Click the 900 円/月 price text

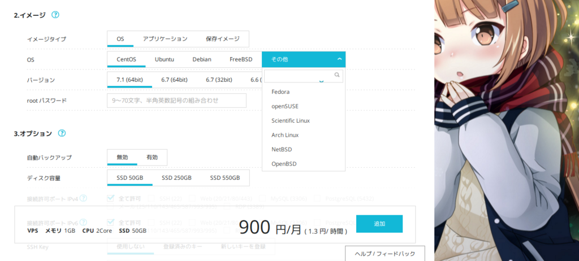coord(270,227)
